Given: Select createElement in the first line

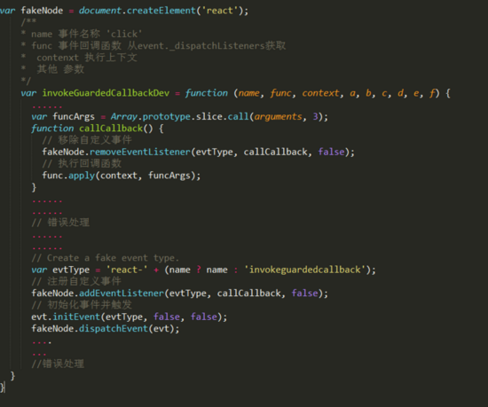Looking at the screenshot, I should pyautogui.click(x=161, y=11).
